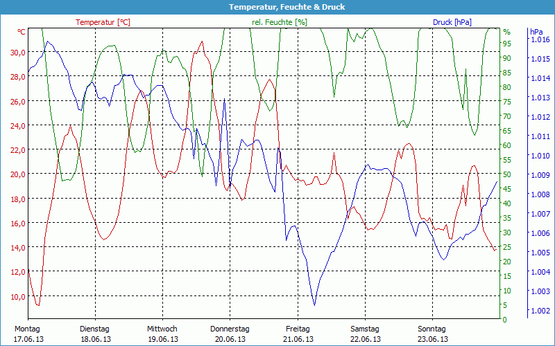Click the 90 humidity axis value
This screenshot has width=555, height=346.
507,58
